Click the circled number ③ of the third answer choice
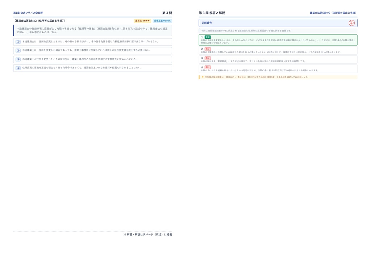 click(18, 59)
